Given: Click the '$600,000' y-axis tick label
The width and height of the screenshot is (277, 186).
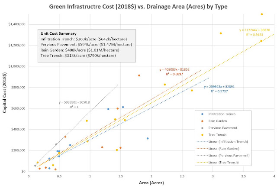Looking at the screenshot, I should point(18,108).
